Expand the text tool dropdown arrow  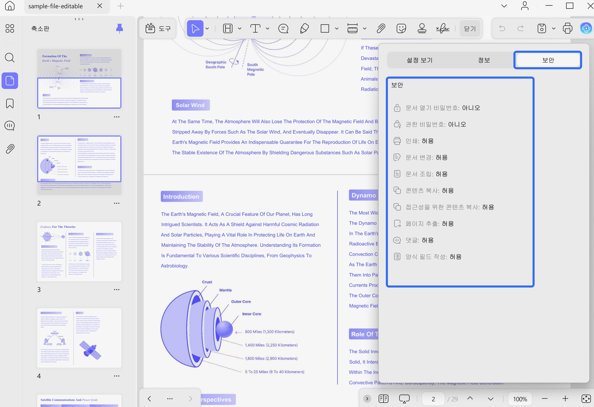268,28
